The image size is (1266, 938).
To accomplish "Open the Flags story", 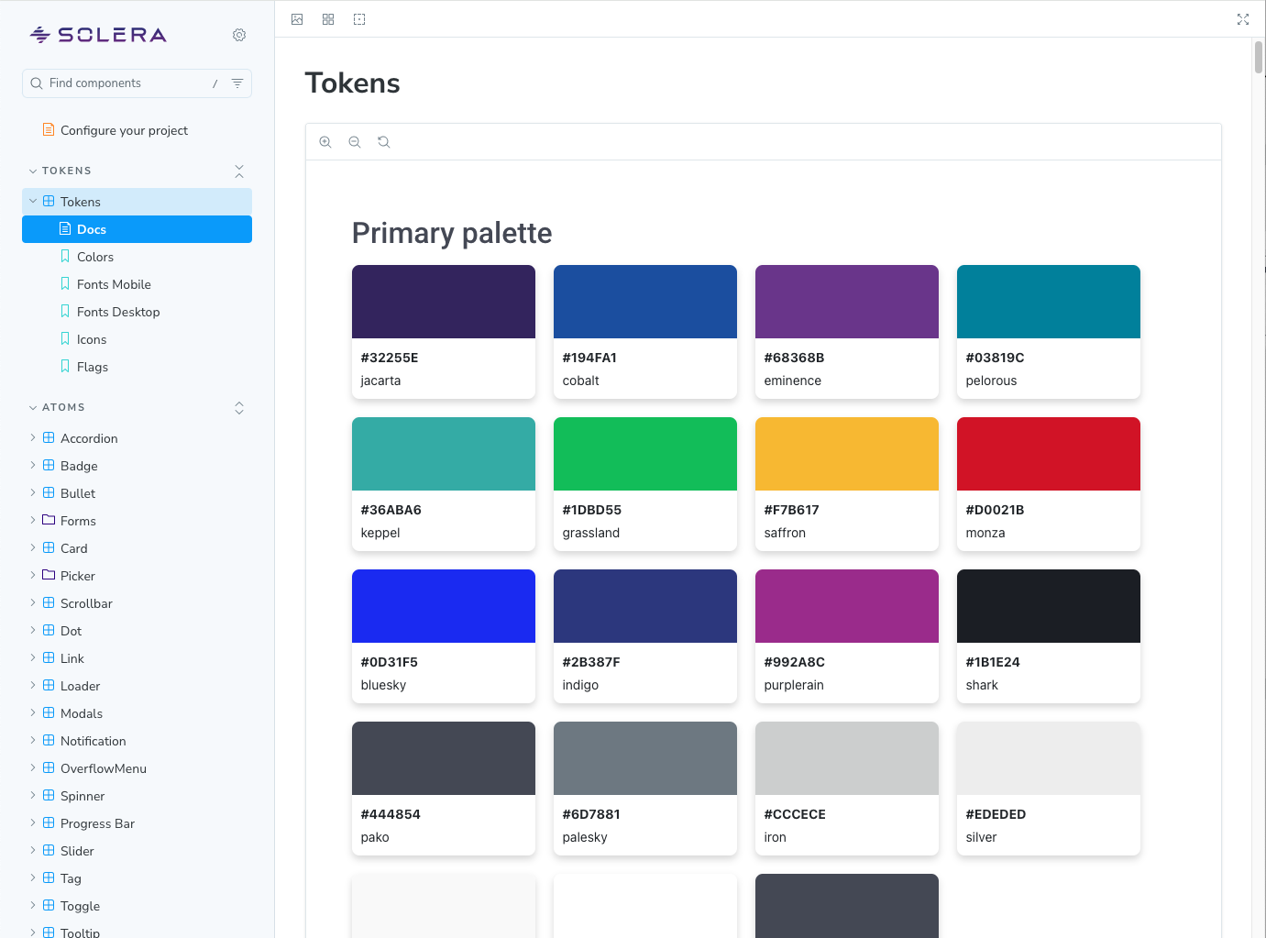I will coord(137,367).
